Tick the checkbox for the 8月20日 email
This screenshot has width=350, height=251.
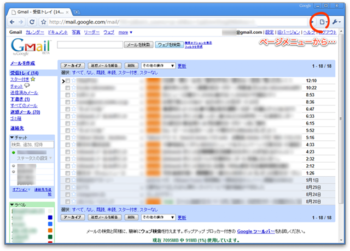pos(68,201)
